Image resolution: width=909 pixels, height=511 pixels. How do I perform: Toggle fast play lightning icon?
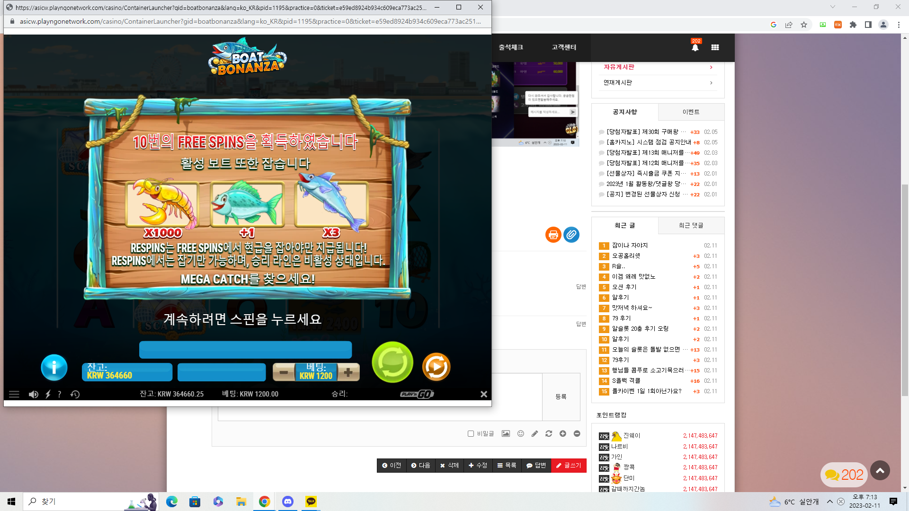[48, 394]
